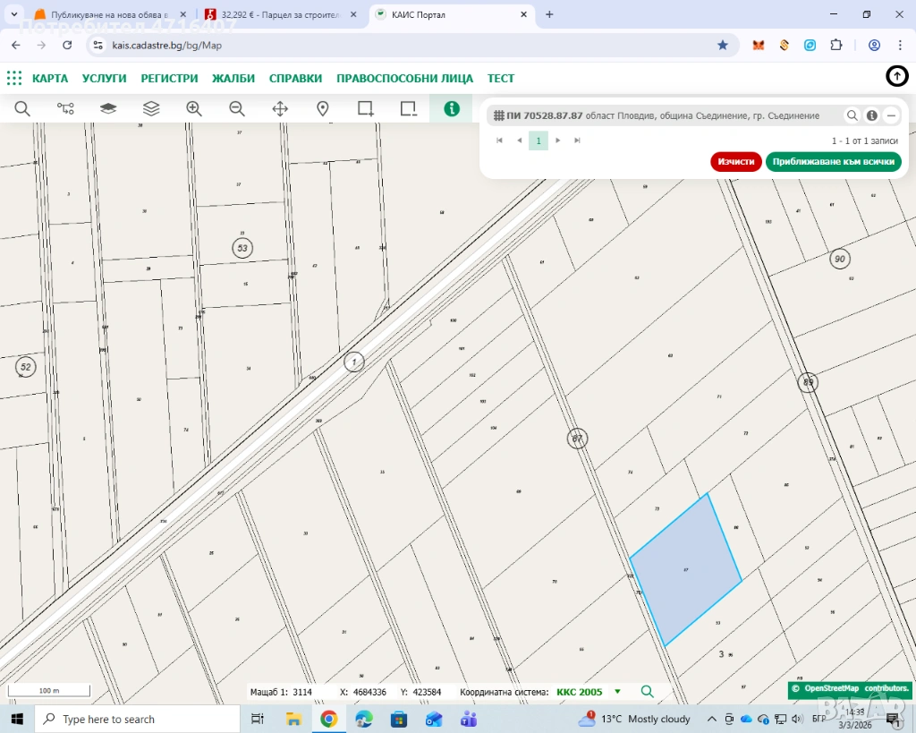The image size is (916, 733).
Task: Select the pan map arrows tool
Action: (280, 108)
